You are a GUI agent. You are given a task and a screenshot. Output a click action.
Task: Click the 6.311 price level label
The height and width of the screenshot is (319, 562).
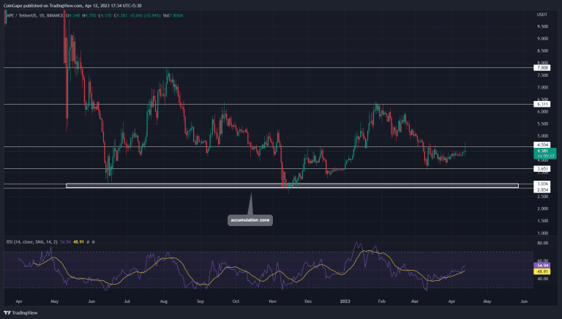pyautogui.click(x=543, y=105)
